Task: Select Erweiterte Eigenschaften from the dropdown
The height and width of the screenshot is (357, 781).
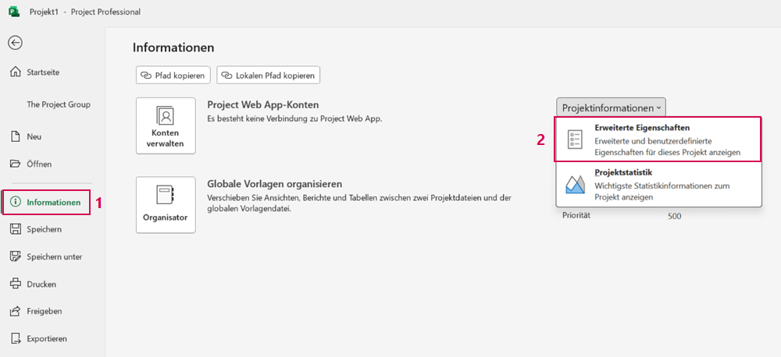Action: pyautogui.click(x=658, y=140)
